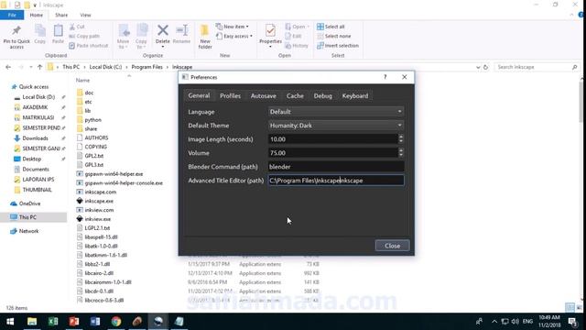Open Excel from the taskbar
This screenshot has width=586, height=330.
[x=53, y=322]
